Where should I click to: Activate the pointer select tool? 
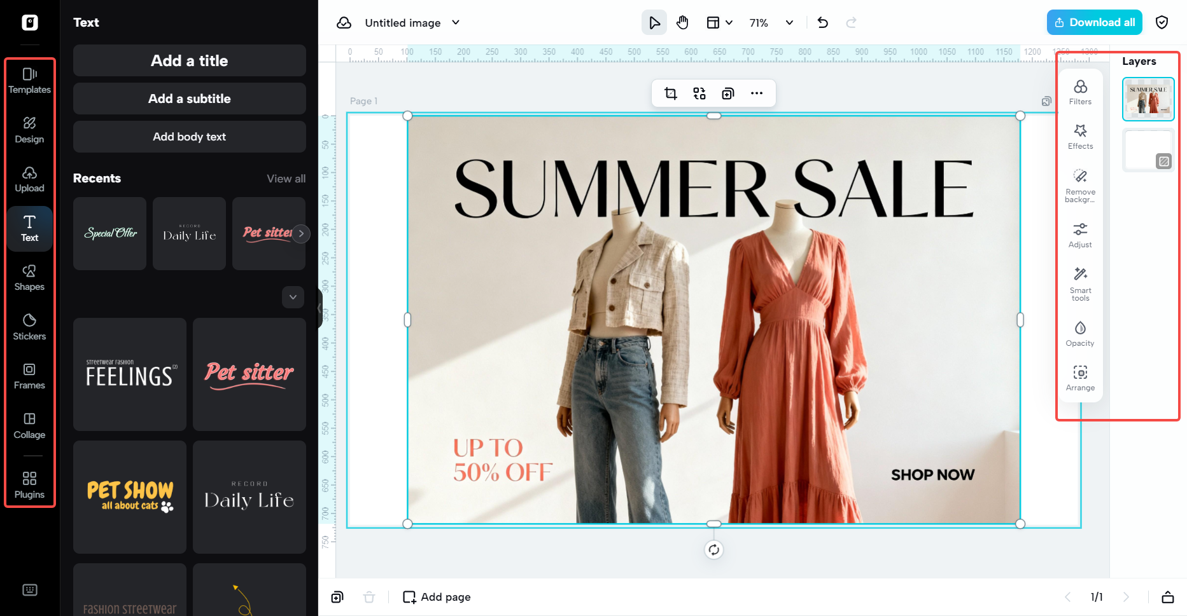654,23
